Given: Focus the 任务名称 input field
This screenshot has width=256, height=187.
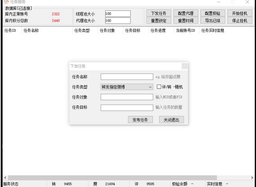Looking at the screenshot, I should (127, 77).
